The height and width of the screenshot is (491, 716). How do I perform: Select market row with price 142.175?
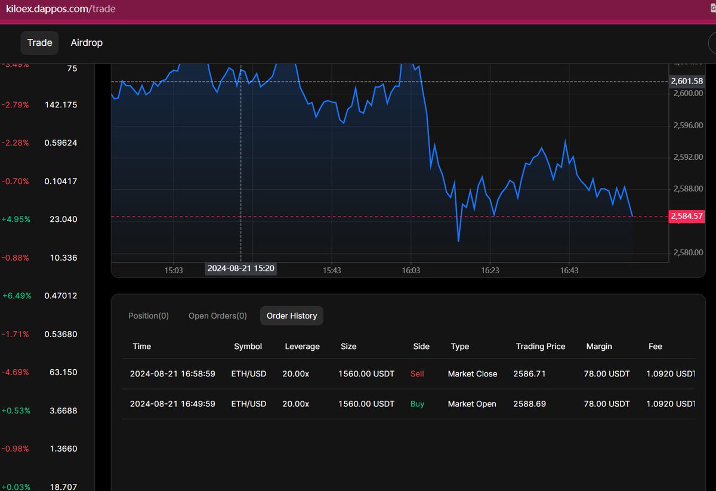(x=47, y=104)
